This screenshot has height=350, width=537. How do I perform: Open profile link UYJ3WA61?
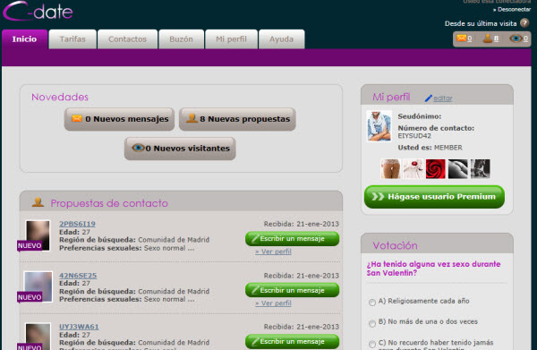tap(79, 327)
